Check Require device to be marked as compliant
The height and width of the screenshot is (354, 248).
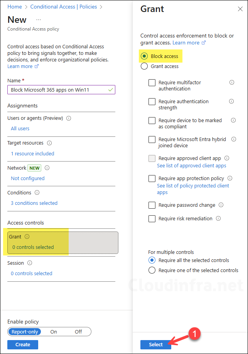(x=152, y=121)
